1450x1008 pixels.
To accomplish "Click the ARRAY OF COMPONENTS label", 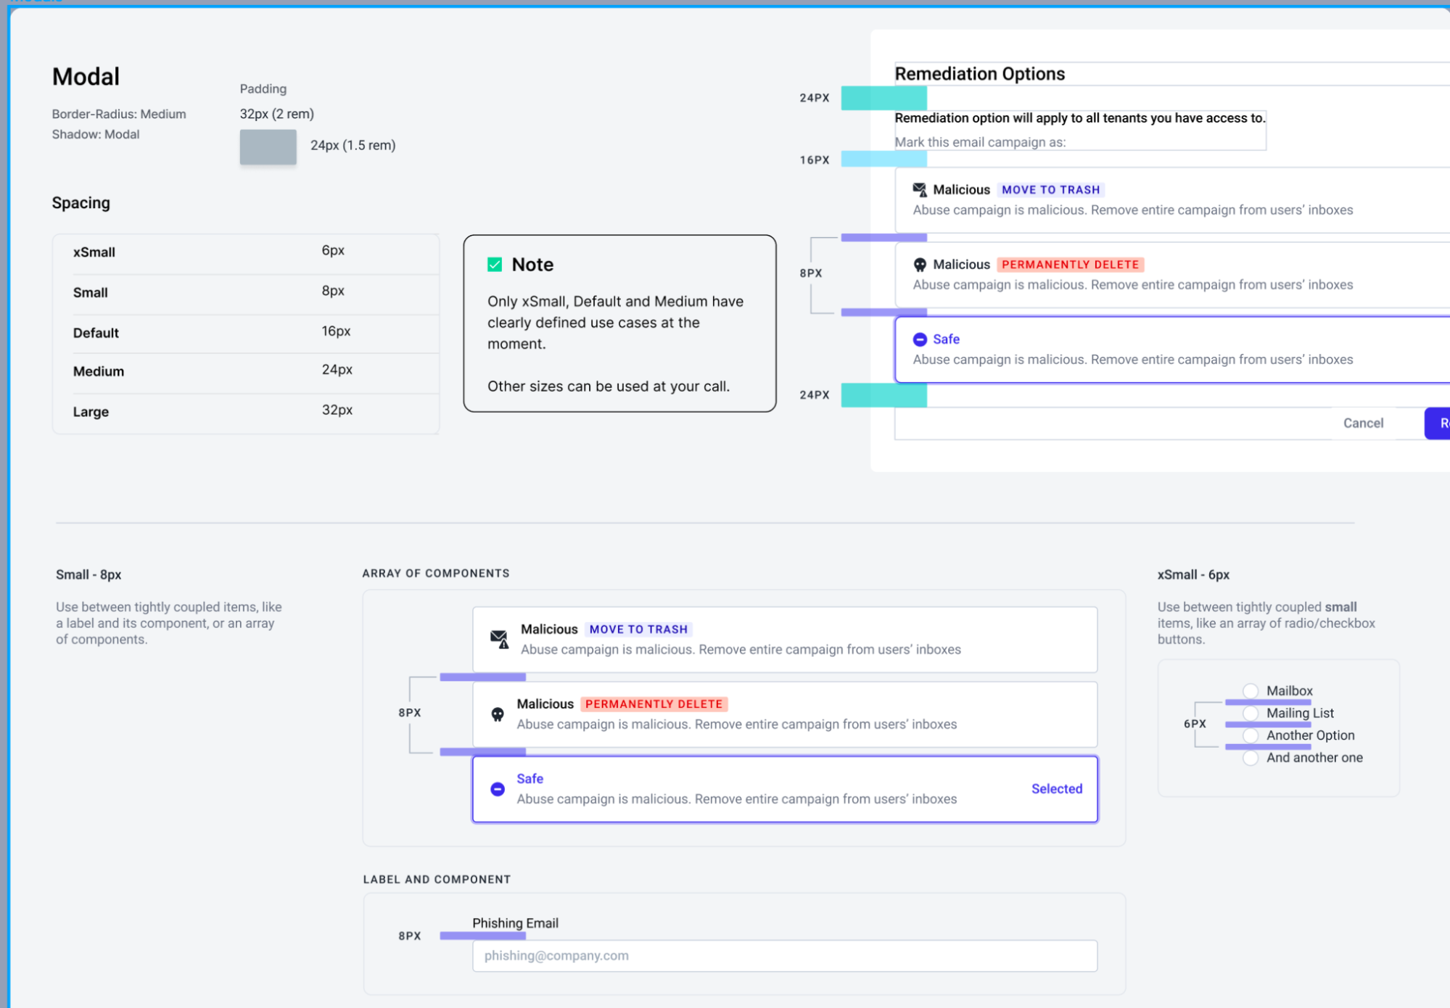I will click(x=436, y=574).
